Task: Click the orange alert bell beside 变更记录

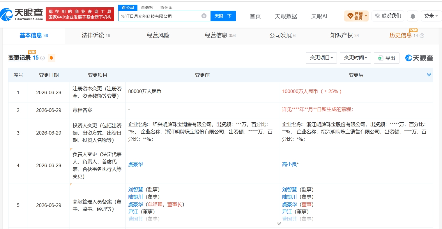Action: 51,58
